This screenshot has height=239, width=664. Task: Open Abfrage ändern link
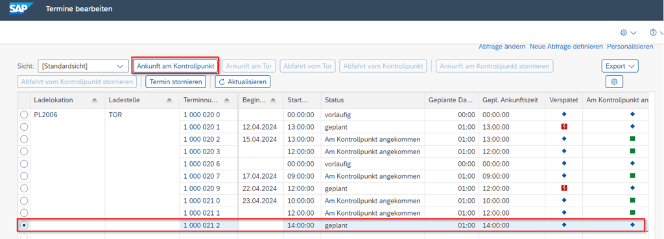(x=502, y=46)
